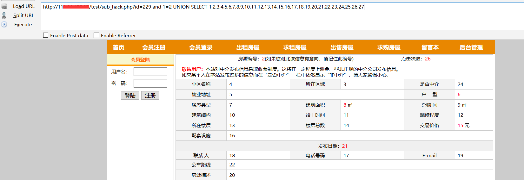524x180 pixels.
Task: Click the 户型 value 6
Action: pyautogui.click(x=459, y=95)
